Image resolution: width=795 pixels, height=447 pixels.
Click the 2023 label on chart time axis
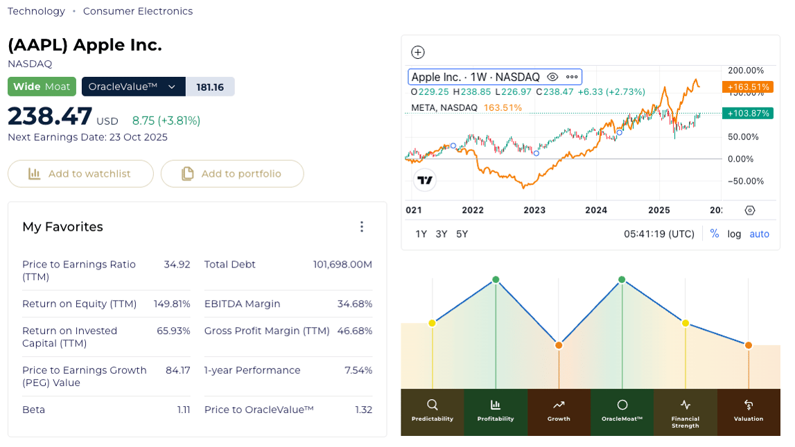pyautogui.click(x=534, y=210)
